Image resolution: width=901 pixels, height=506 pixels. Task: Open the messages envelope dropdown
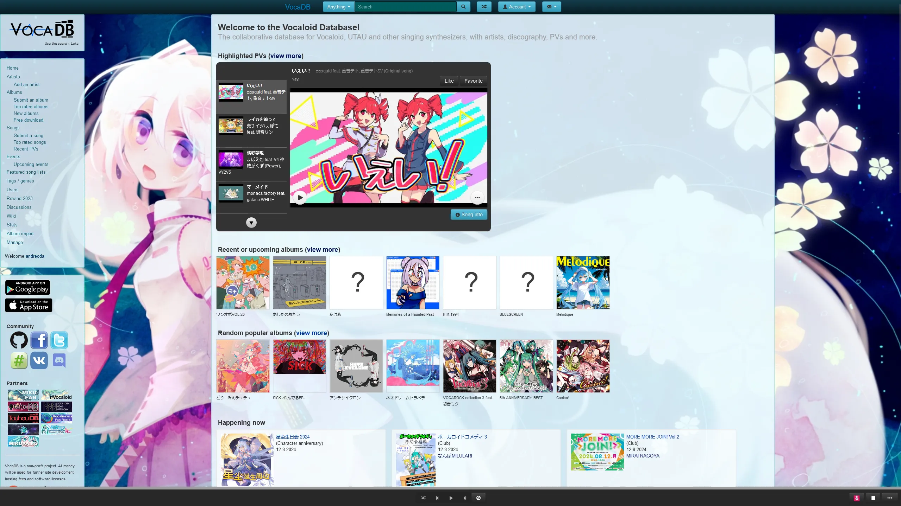(x=551, y=7)
